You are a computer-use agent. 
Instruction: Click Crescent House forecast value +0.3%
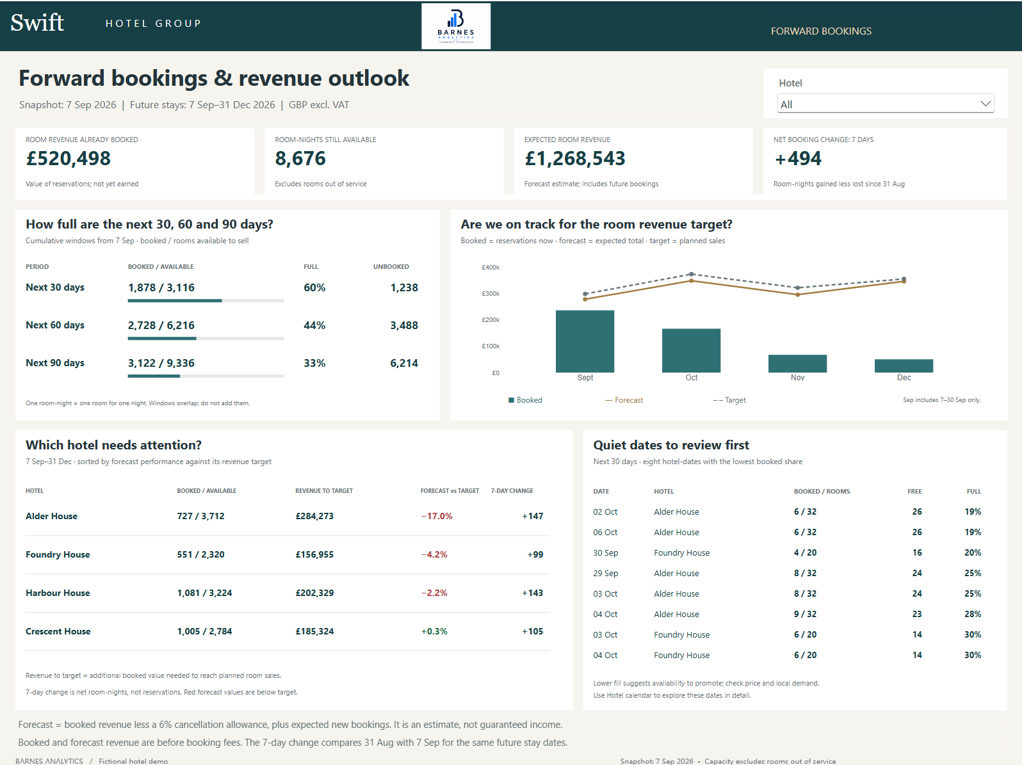(434, 631)
